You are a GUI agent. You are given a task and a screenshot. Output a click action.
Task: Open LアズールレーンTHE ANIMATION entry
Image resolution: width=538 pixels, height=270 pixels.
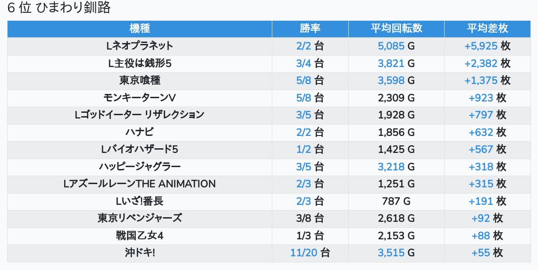pos(140,184)
